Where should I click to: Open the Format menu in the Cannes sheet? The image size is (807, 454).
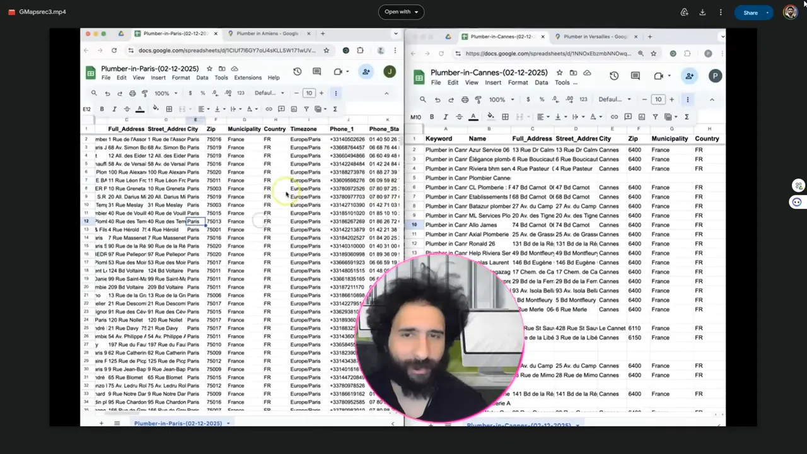click(x=518, y=83)
